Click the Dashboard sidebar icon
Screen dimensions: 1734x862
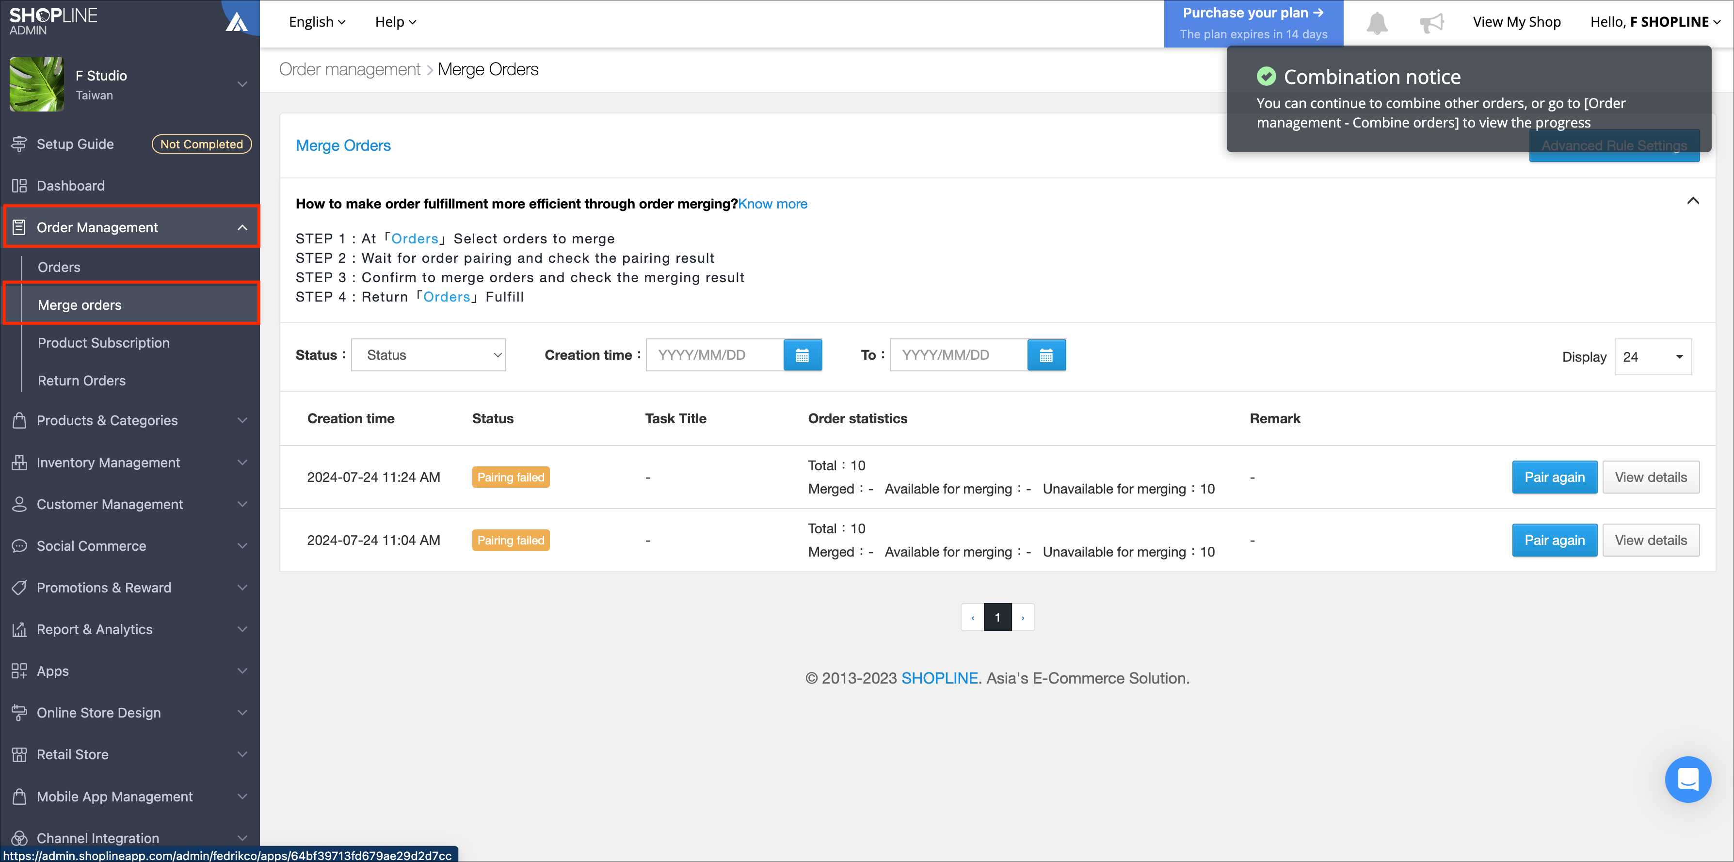tap(19, 186)
